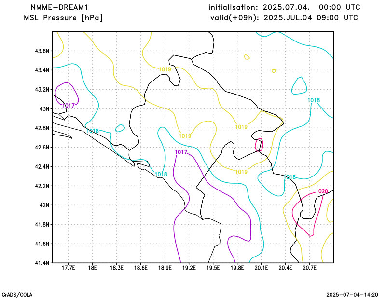Select the 42.8N latitude label
The height and width of the screenshot is (298, 386).
click(x=42, y=128)
